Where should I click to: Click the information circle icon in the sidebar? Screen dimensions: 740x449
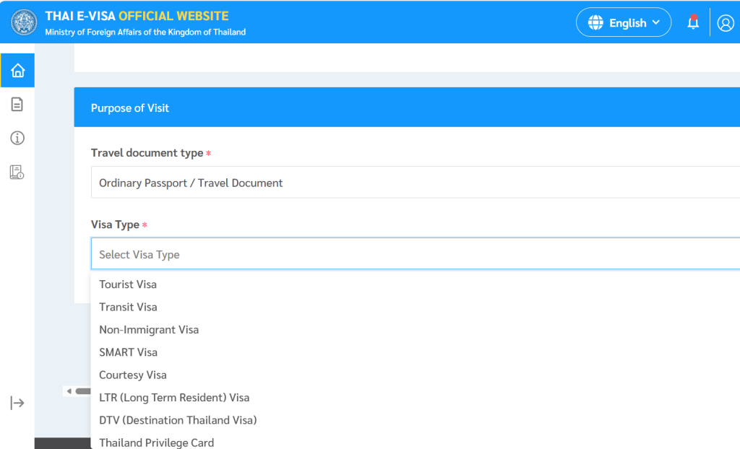point(17,138)
